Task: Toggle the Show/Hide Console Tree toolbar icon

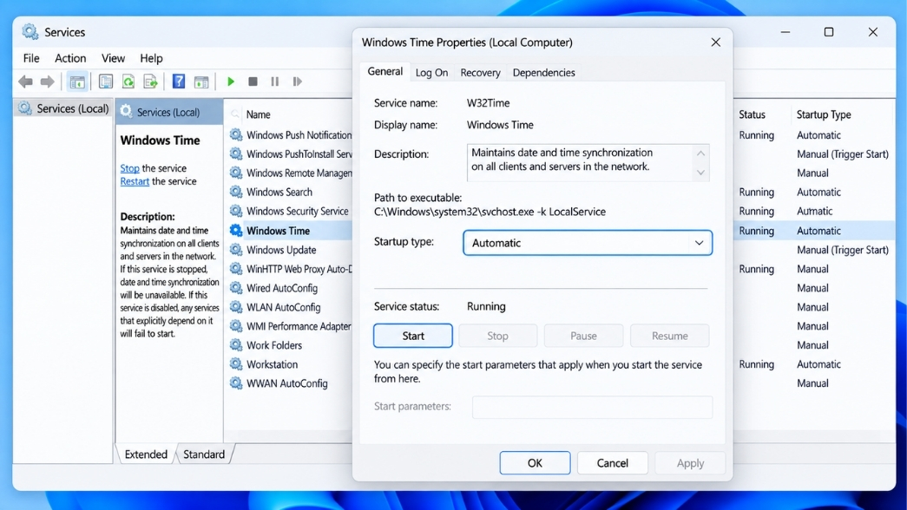Action: (77, 82)
